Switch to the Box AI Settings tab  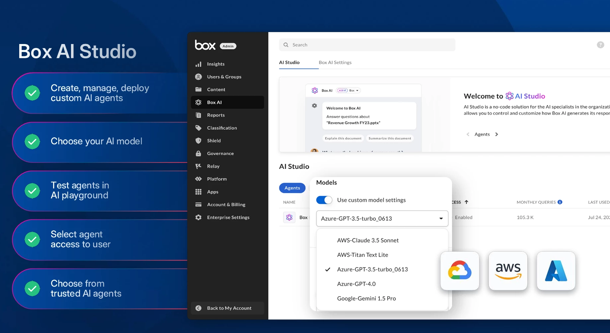pos(335,62)
